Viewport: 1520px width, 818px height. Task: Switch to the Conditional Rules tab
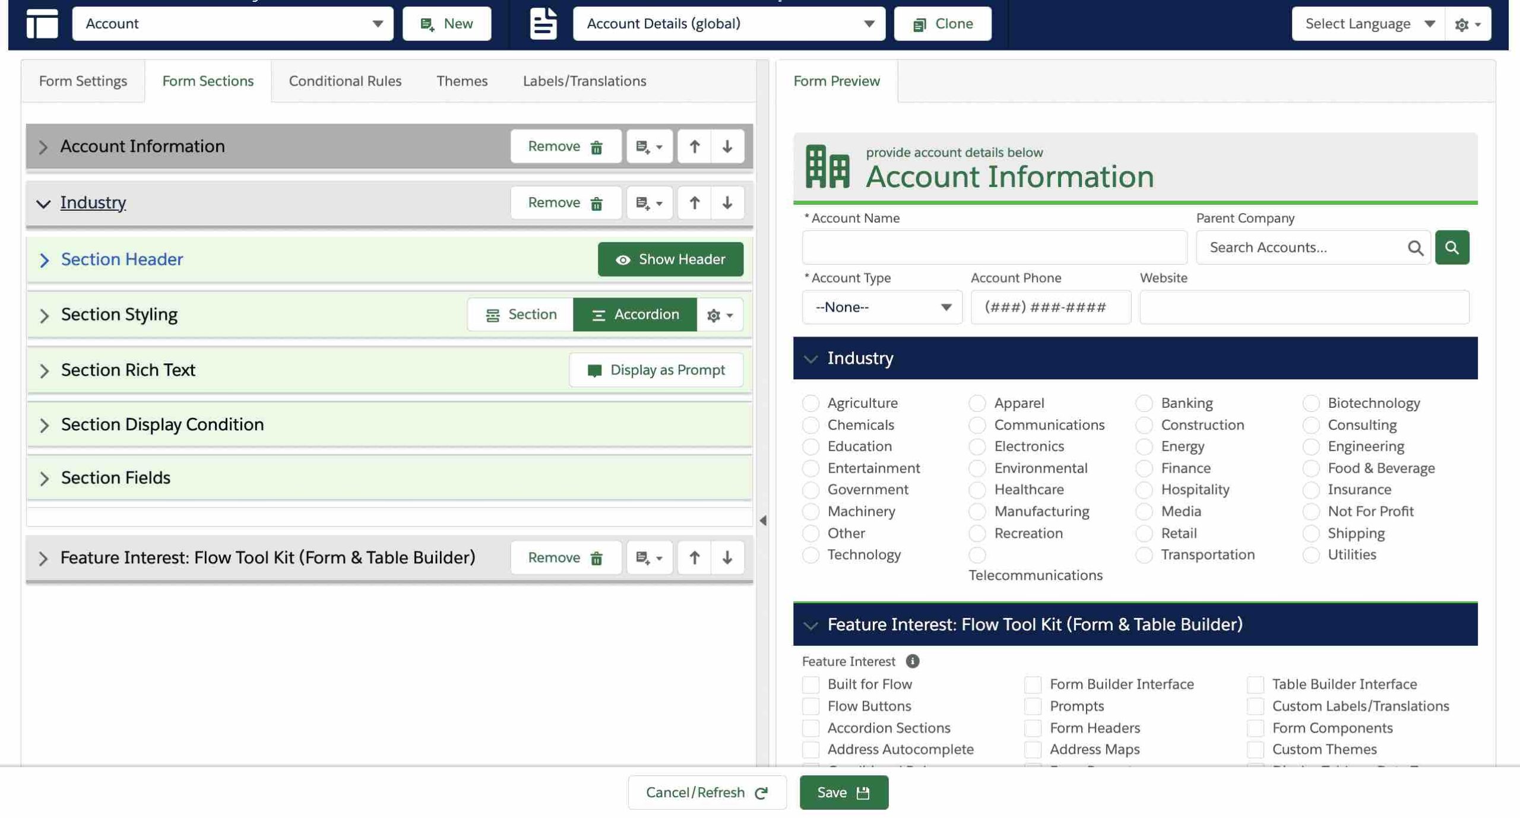point(344,81)
